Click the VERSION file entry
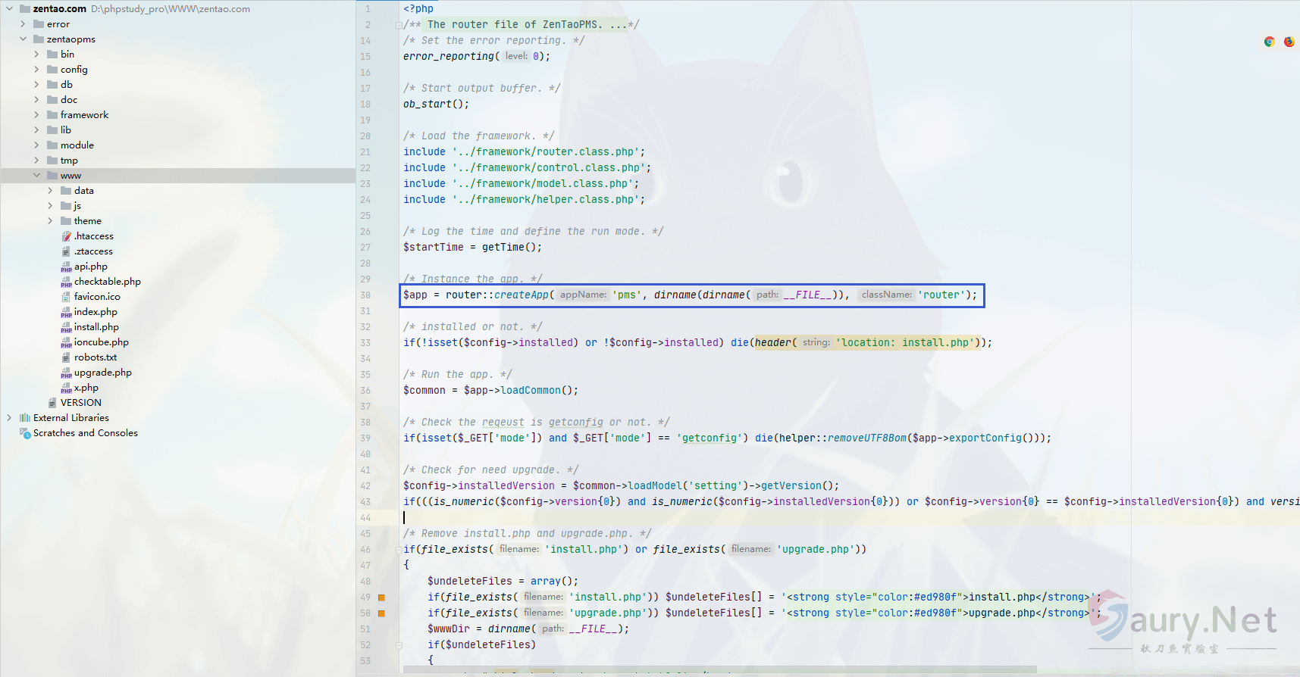Image resolution: width=1300 pixels, height=677 pixels. 80,403
